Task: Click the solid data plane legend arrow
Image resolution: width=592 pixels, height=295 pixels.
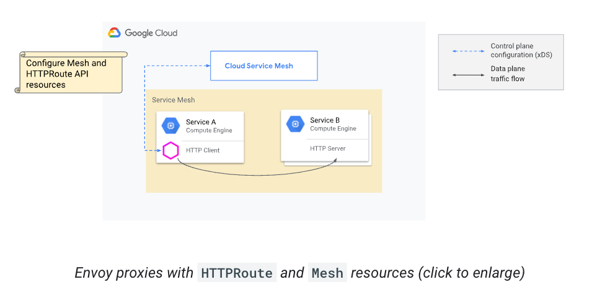Action: [468, 75]
